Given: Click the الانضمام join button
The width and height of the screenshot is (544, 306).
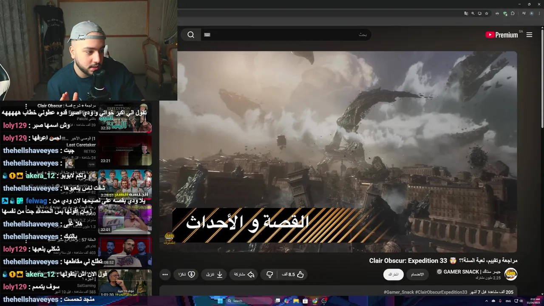Looking at the screenshot, I should tap(417, 275).
